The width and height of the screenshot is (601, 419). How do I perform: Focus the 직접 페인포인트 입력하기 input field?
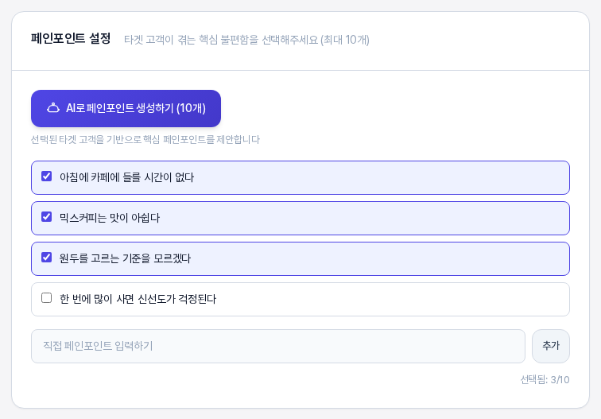(278, 346)
